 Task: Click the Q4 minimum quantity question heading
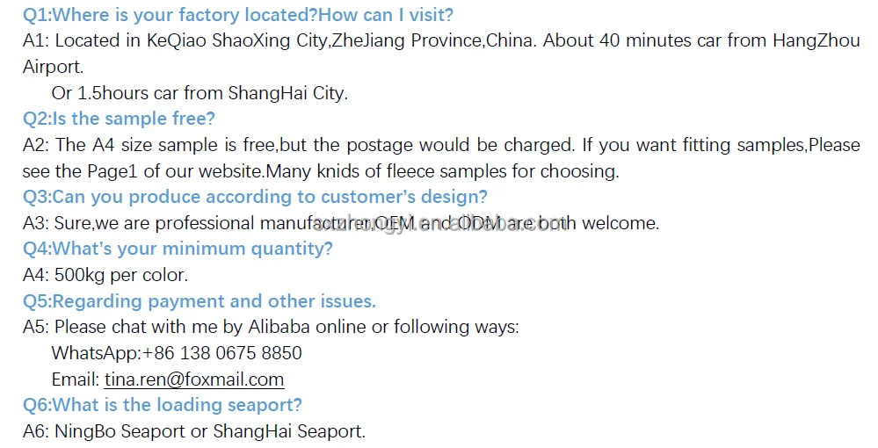tap(178, 249)
